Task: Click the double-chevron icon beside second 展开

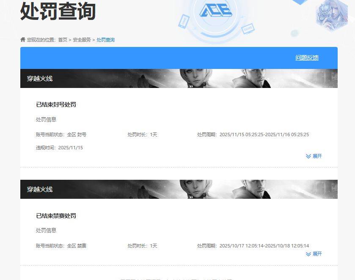Action: (x=308, y=254)
